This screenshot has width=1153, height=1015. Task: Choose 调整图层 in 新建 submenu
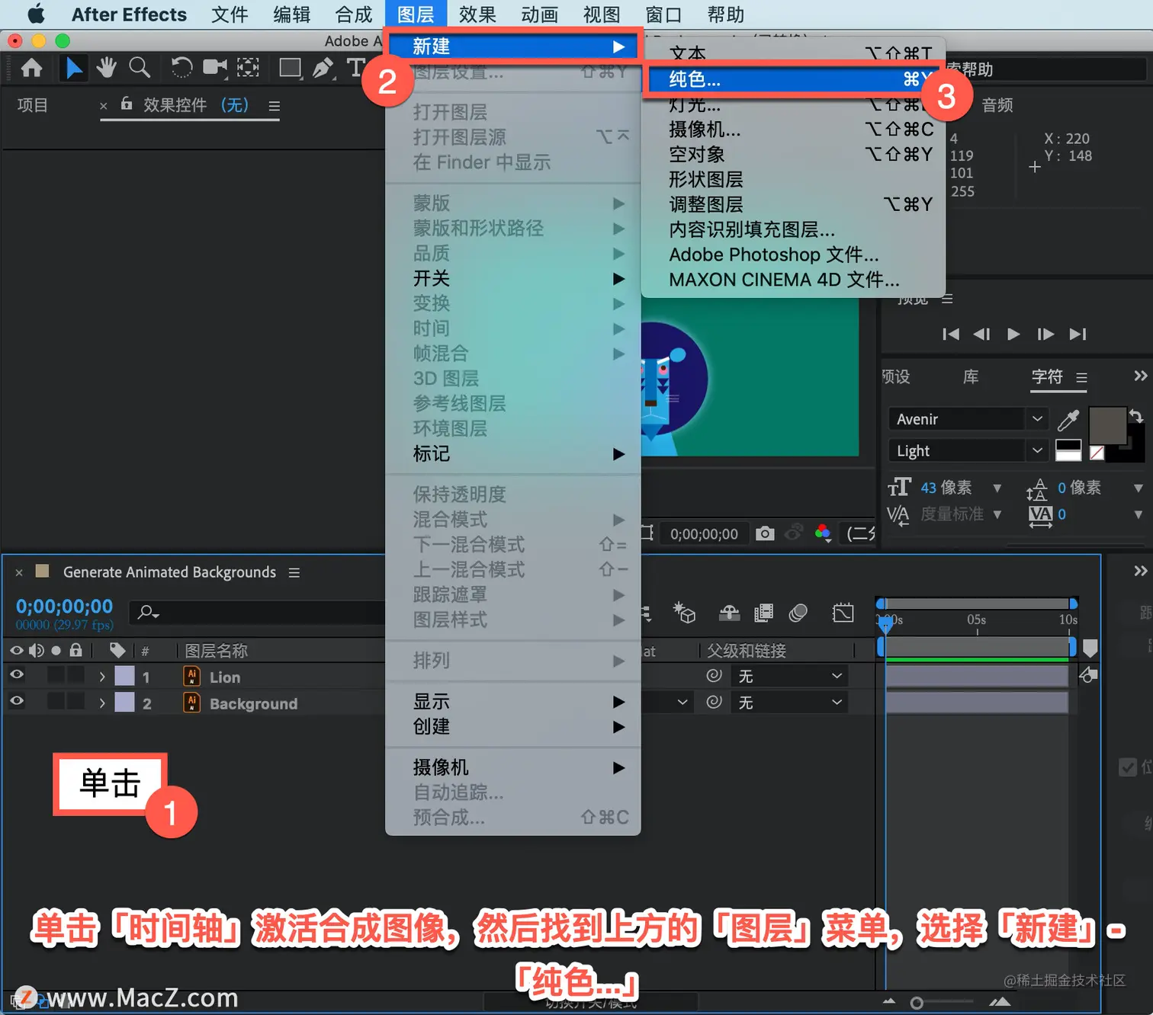pyautogui.click(x=794, y=204)
